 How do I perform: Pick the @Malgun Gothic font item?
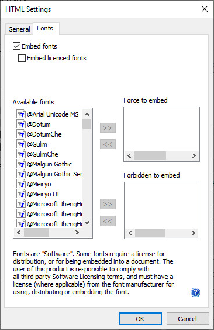[x=49, y=164]
